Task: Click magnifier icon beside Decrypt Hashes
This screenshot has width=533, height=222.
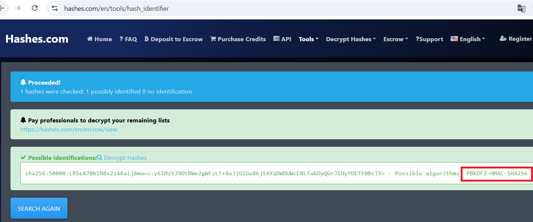Action: tap(100, 158)
